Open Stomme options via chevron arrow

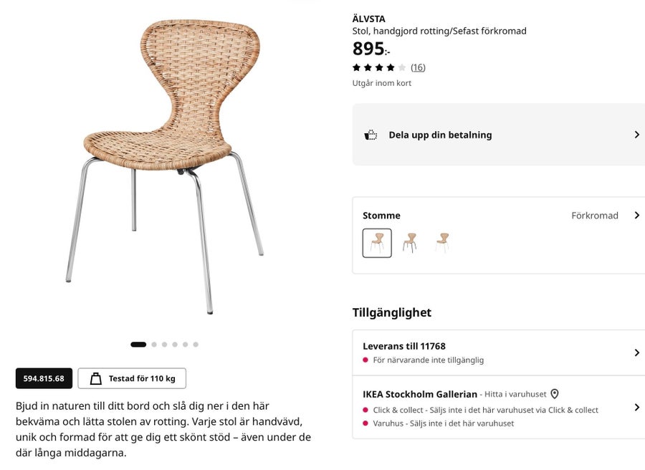pyautogui.click(x=637, y=215)
